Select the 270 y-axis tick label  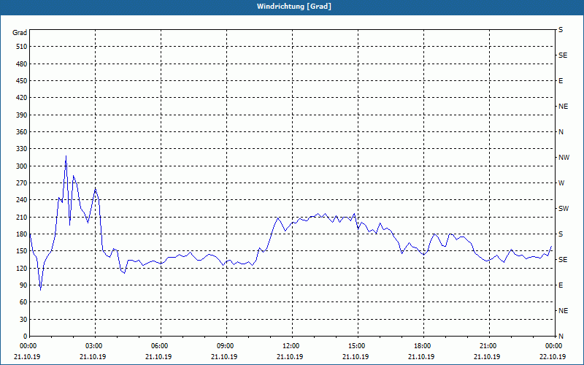22,183
